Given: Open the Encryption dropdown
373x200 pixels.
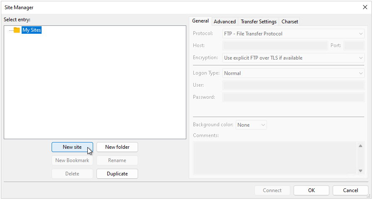Looking at the screenshot, I should point(294,58).
